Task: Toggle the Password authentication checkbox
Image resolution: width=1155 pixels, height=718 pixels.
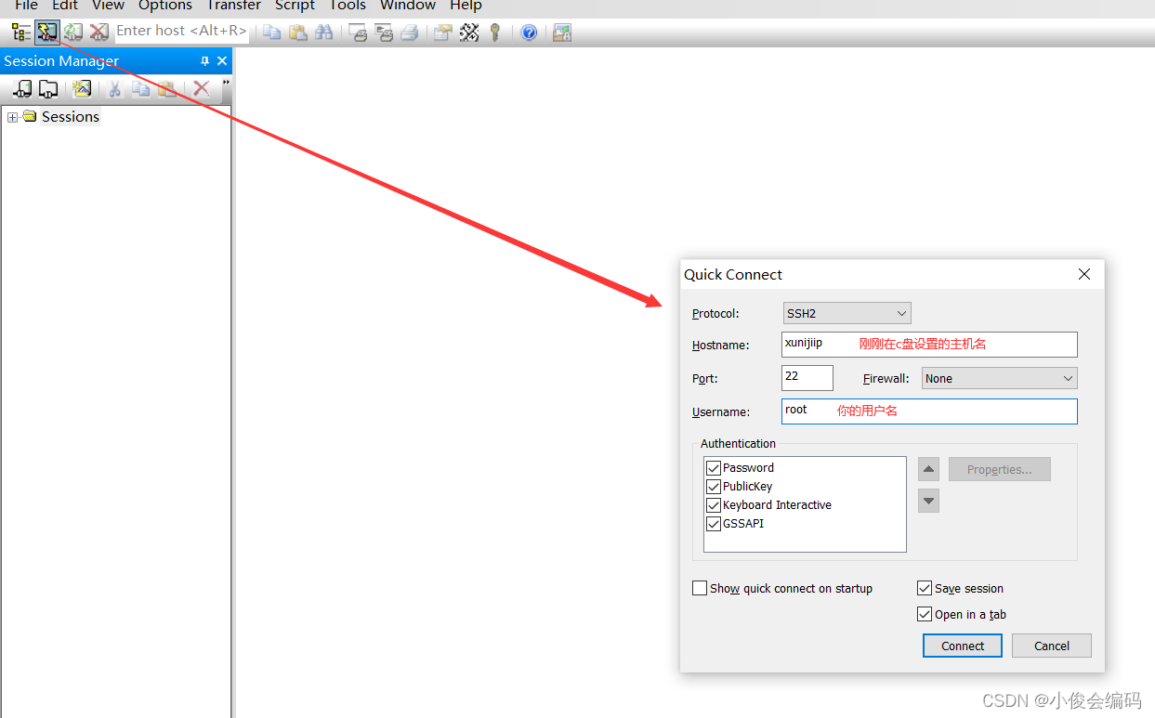Action: 714,468
